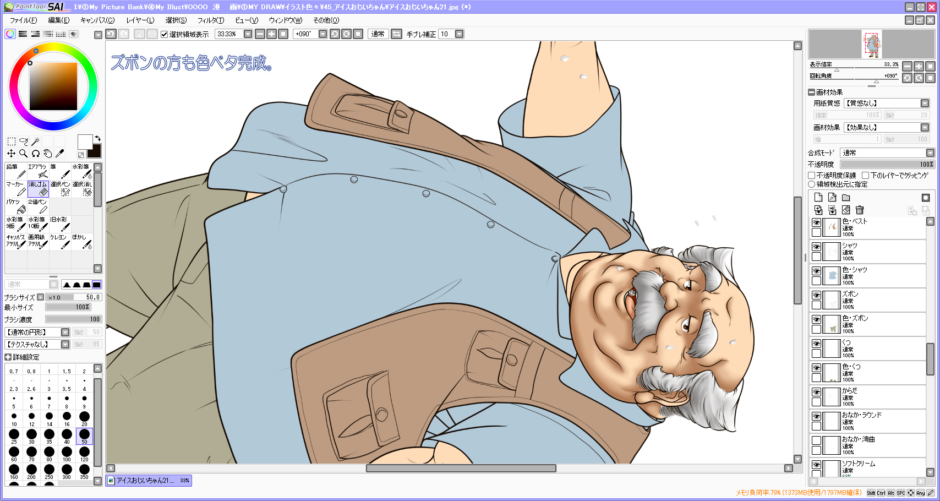940x501 pixels.
Task: Choose the ぼかし blur tool
Action: tap(82, 242)
